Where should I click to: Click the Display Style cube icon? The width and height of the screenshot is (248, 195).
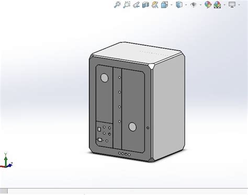tap(179, 5)
